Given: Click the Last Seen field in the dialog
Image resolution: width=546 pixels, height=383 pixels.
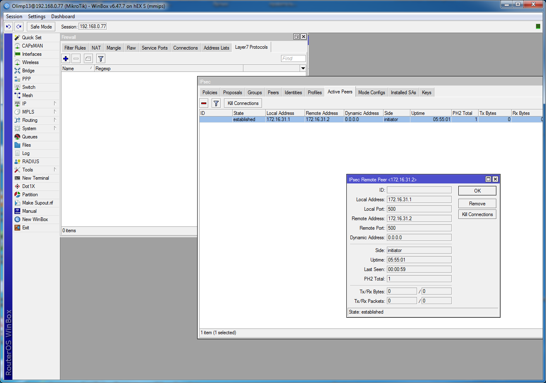Looking at the screenshot, I should point(419,269).
